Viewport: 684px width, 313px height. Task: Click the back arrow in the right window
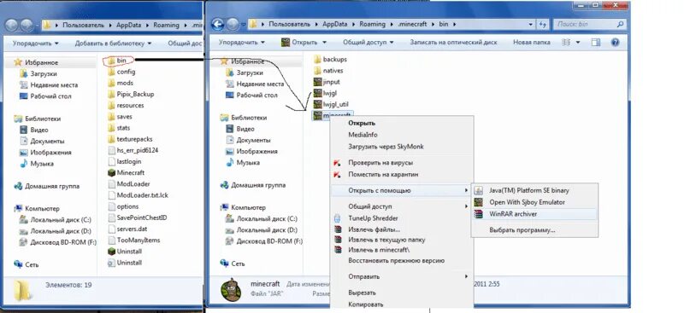tap(218, 25)
